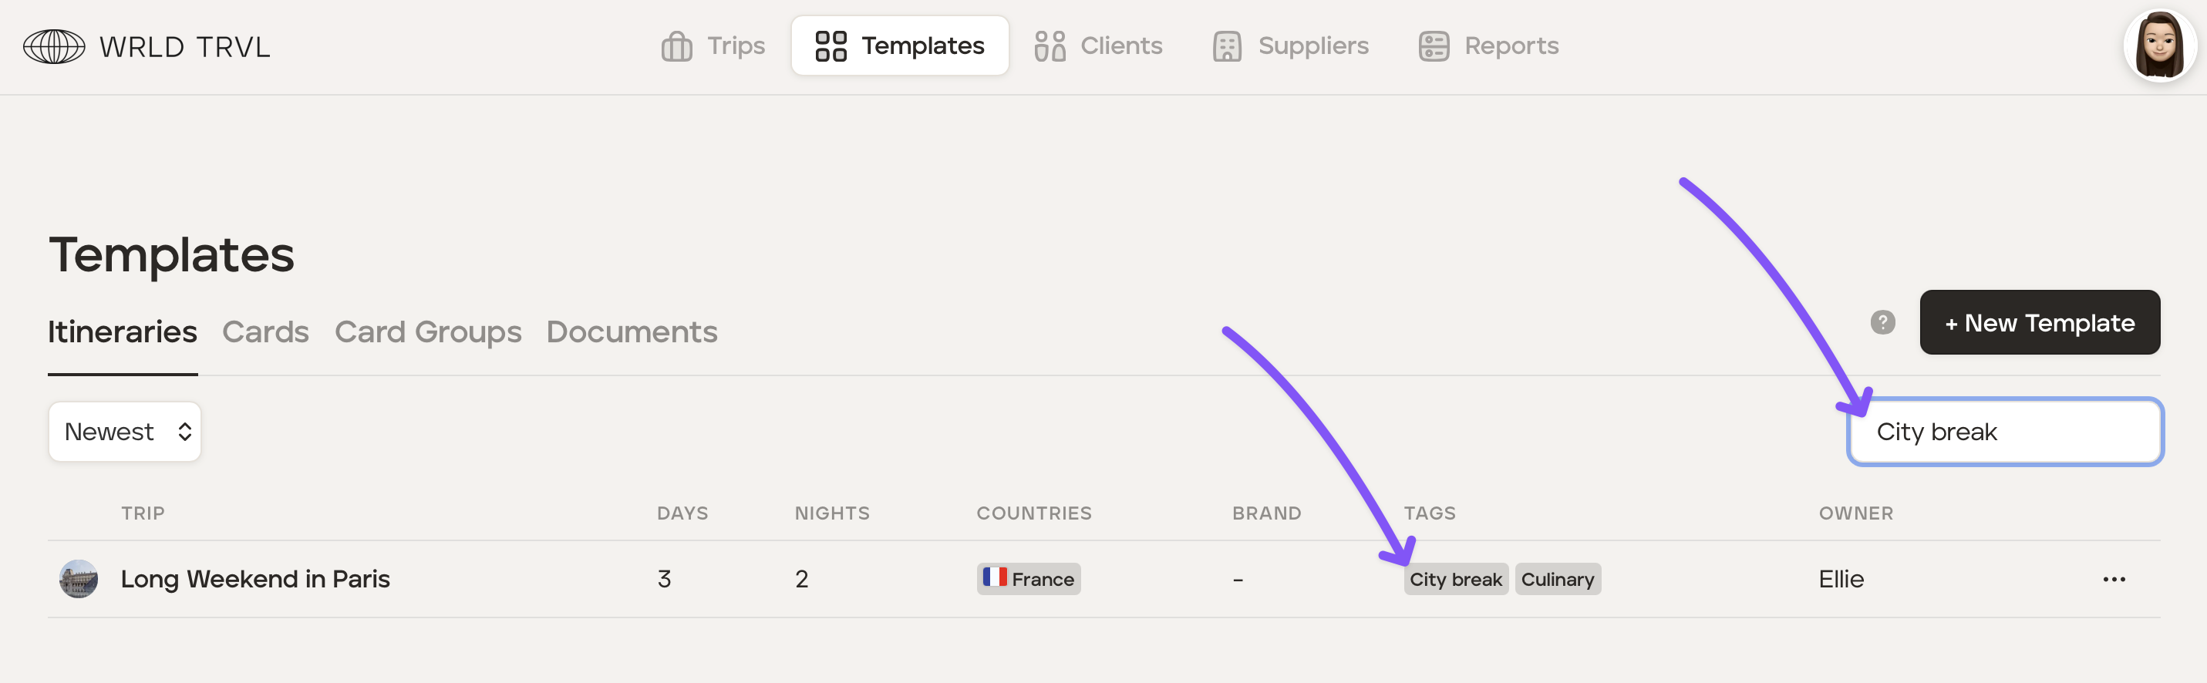
Task: Open the help question mark icon
Action: click(x=1882, y=322)
